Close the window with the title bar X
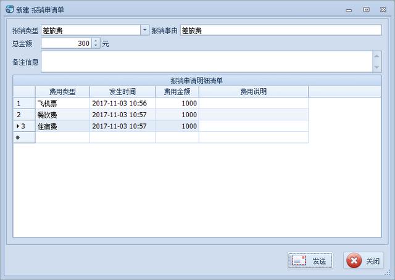395x280 pixels. point(383,10)
